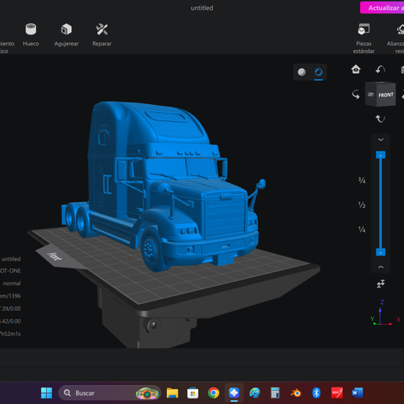Click the 'front' label on build plate
Viewport: 404px width, 404px height.
54,257
